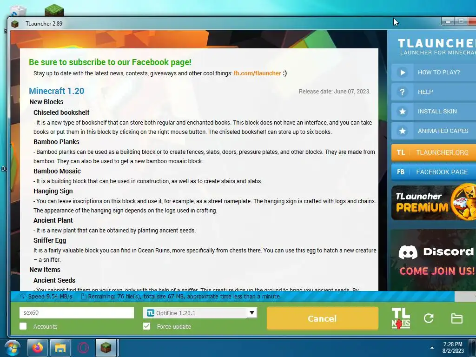The width and height of the screenshot is (476, 357).
Task: Click the Force update label text
Action: click(174, 326)
